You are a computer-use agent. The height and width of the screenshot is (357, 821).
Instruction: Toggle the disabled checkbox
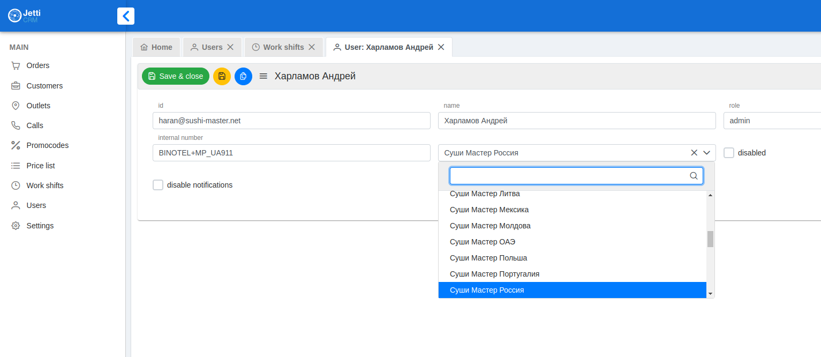pyautogui.click(x=729, y=153)
